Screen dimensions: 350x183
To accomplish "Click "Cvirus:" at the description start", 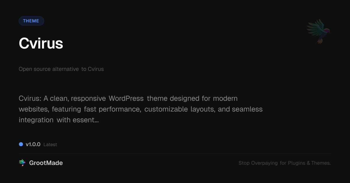I will [30, 98].
